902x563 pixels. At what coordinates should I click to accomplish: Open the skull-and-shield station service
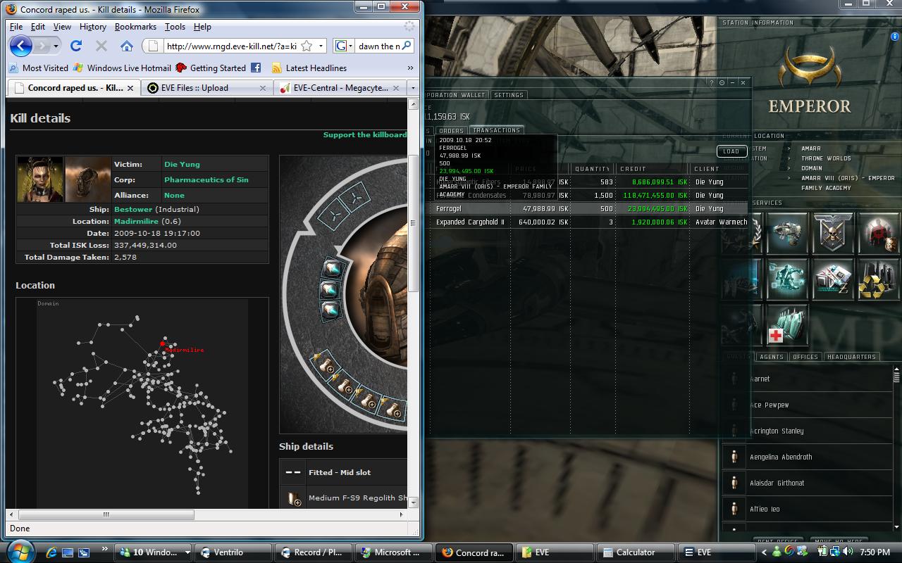pos(833,234)
